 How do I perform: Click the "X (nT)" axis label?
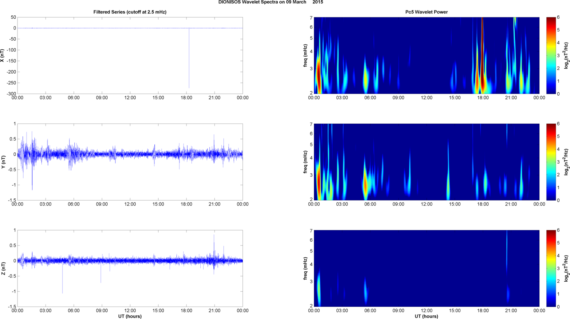3,55
